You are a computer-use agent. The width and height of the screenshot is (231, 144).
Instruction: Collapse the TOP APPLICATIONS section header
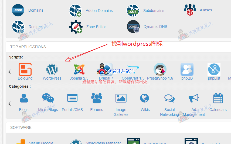118,47
